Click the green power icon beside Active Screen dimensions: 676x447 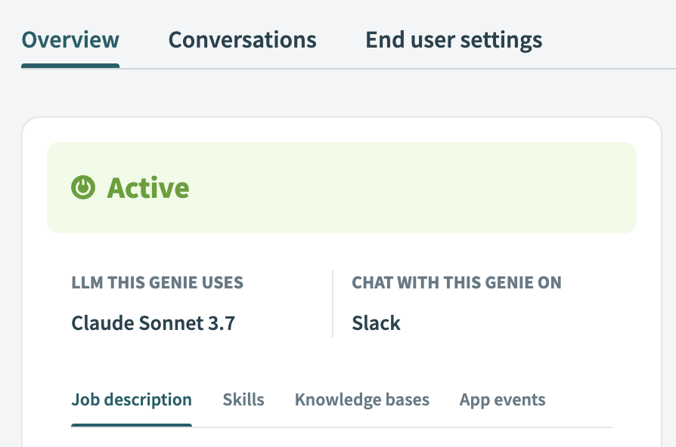[x=83, y=187]
